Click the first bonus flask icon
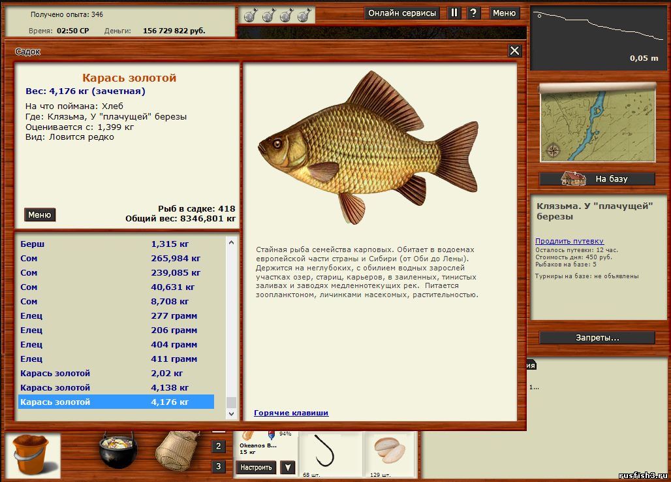The image size is (671, 482). click(x=251, y=15)
